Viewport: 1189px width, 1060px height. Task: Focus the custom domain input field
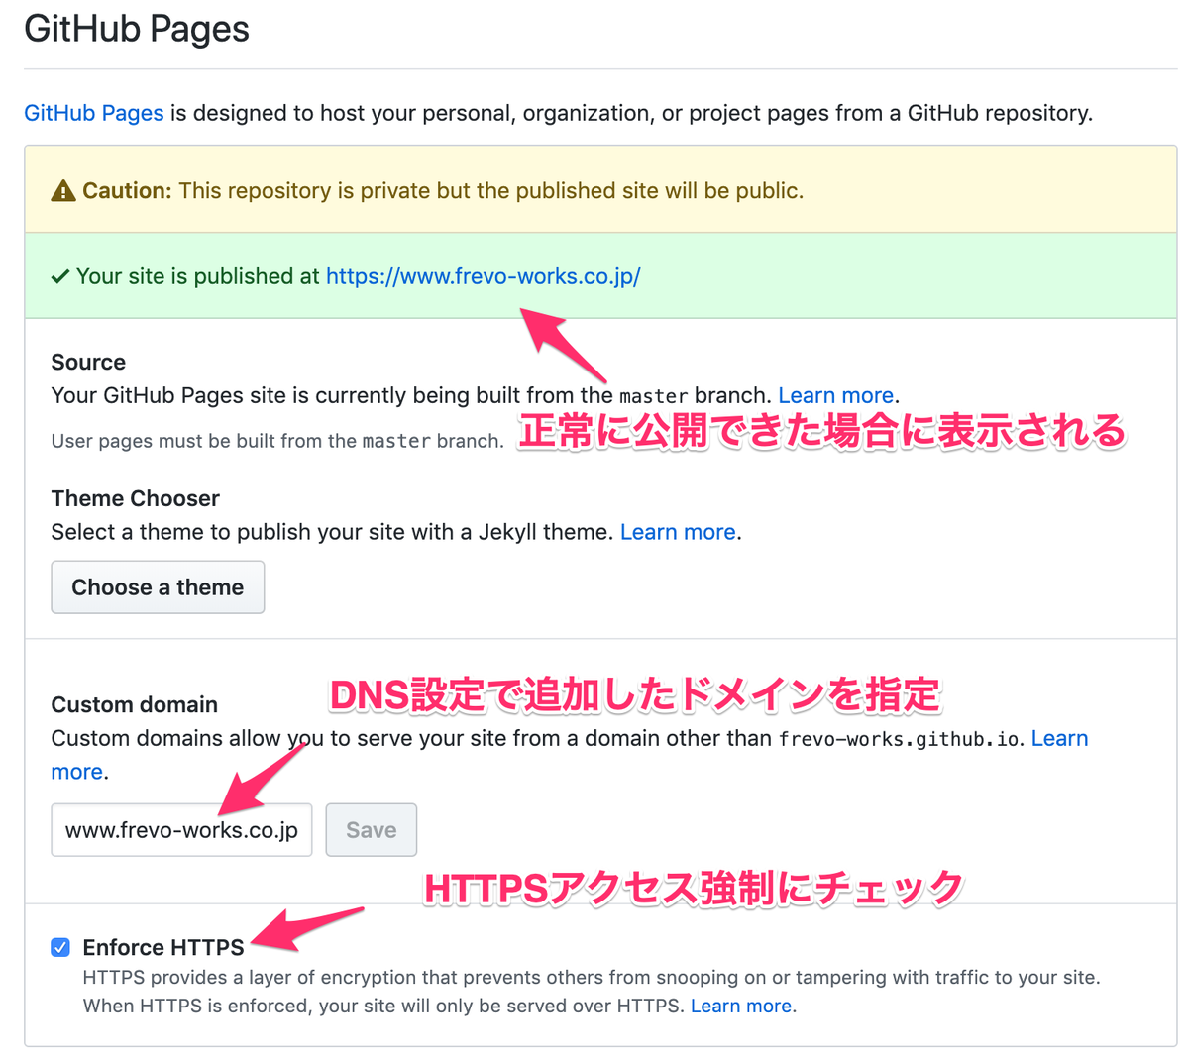[181, 830]
